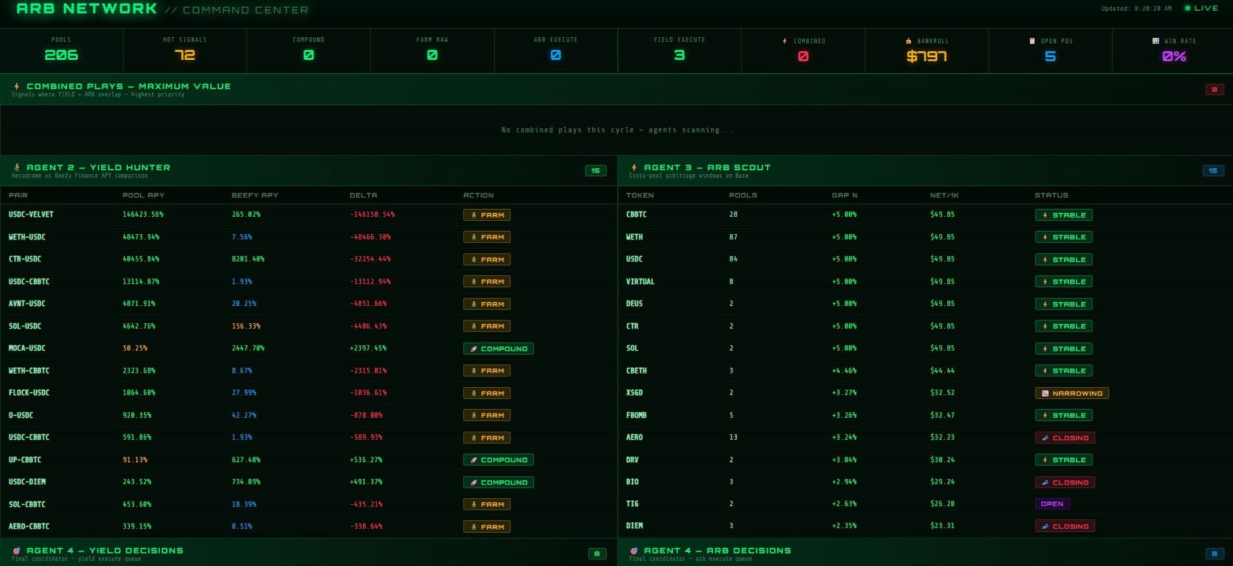Click the green LIVE status indicator
This screenshot has height=566, width=1233.
1202,8
